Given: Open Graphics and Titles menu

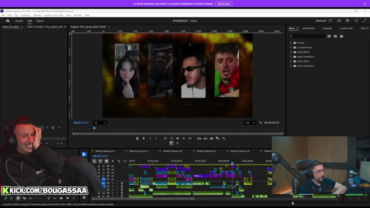Looking at the screenshot, I should tap(54, 15).
